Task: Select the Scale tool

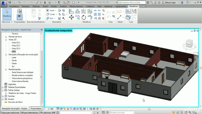Action: click(x=99, y=14)
